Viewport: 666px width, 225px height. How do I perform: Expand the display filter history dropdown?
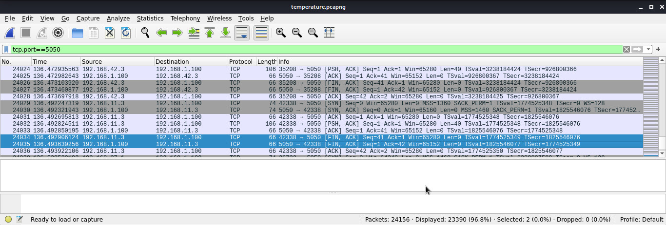(x=648, y=49)
